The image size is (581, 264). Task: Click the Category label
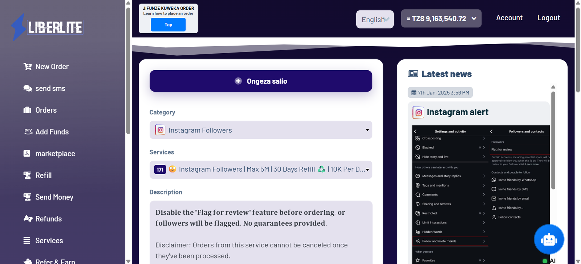(x=162, y=112)
